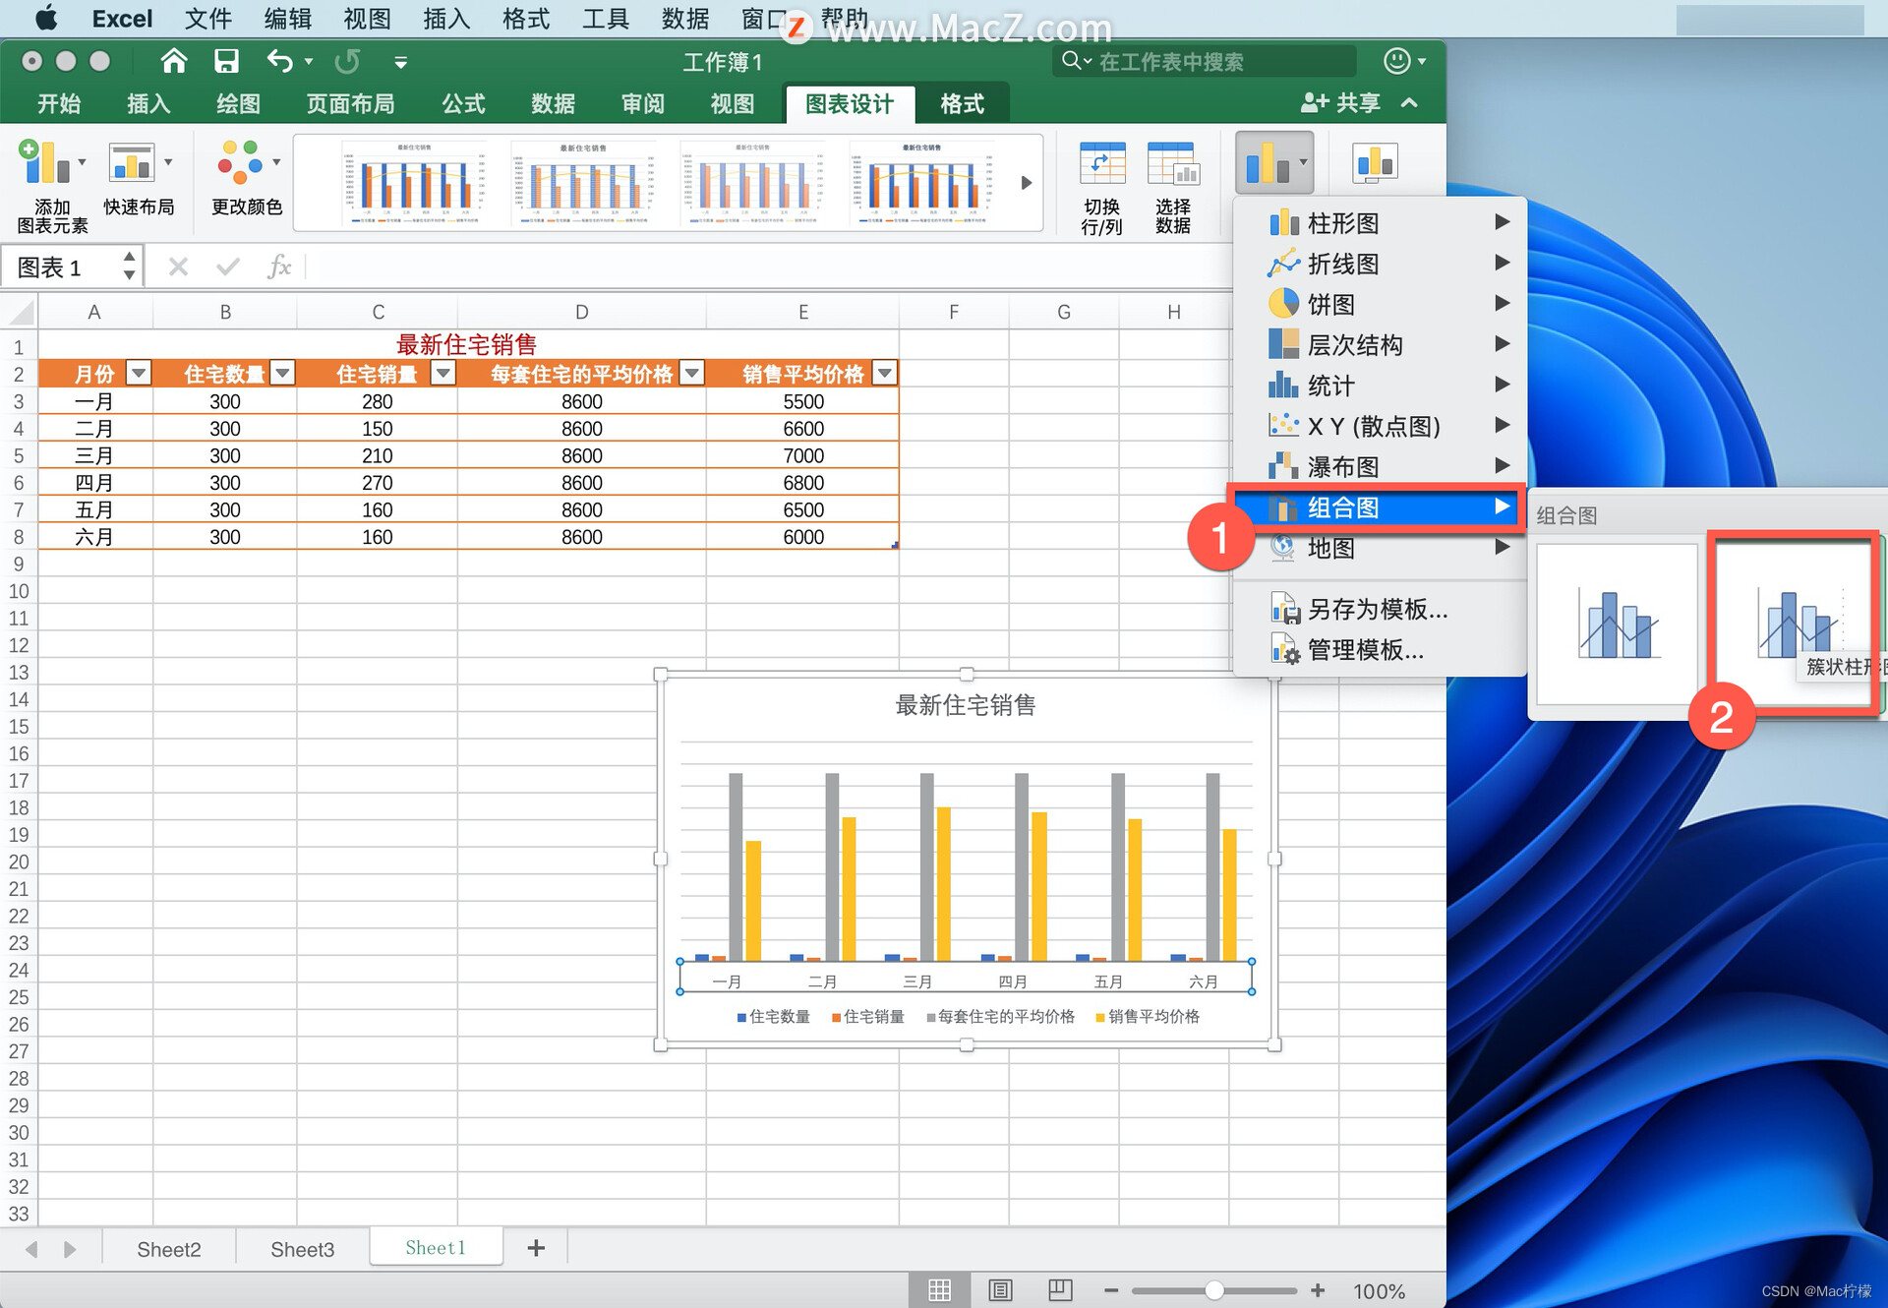The image size is (1888, 1308).
Task: Click the Save icon in title bar
Action: click(226, 62)
